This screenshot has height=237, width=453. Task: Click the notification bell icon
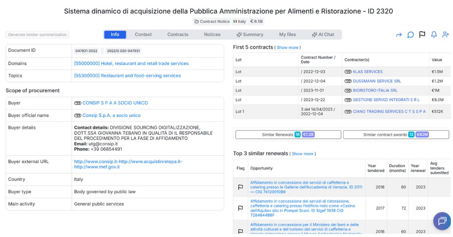point(434,35)
